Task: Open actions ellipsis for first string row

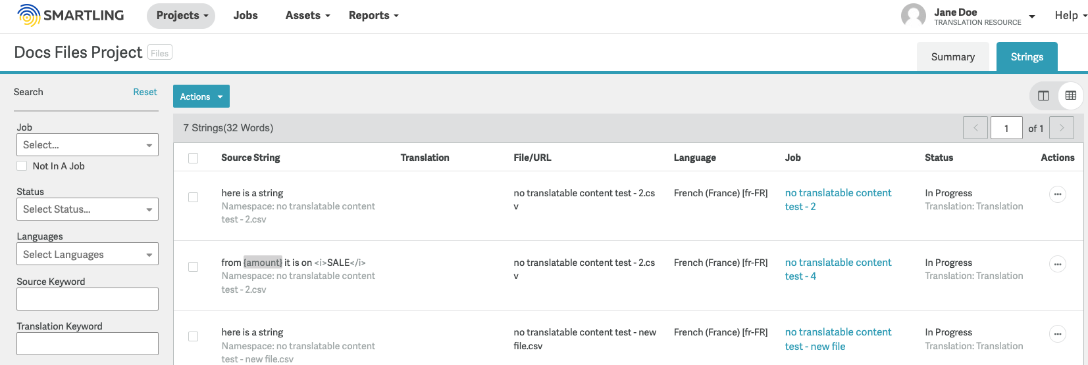Action: pos(1058,194)
